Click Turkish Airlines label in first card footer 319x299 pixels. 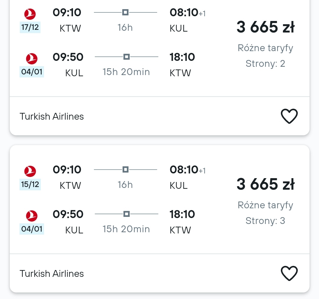point(52,116)
